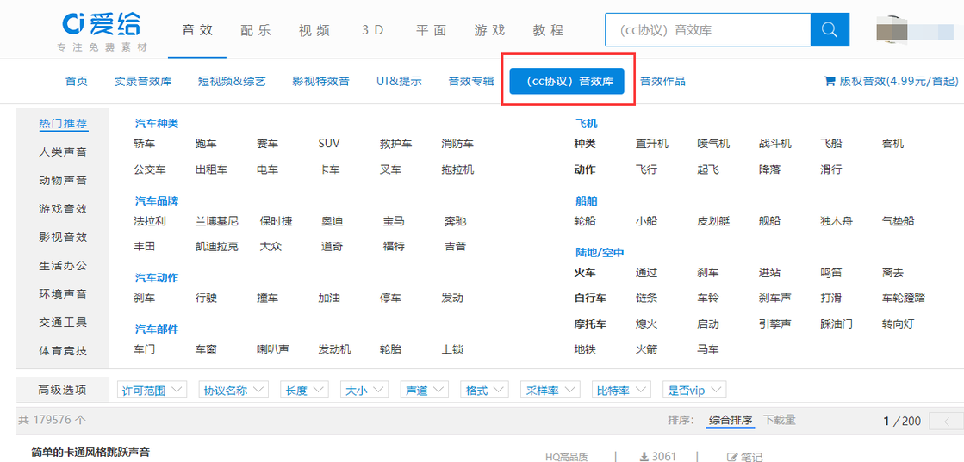Expand the 大小 filter dropdown
The height and width of the screenshot is (462, 964).
[x=364, y=390]
